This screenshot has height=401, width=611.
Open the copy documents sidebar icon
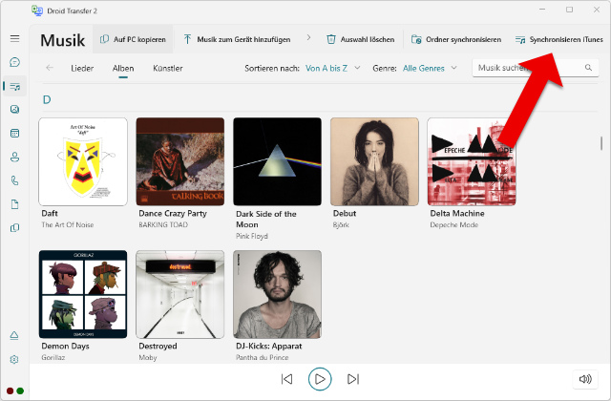[15, 227]
